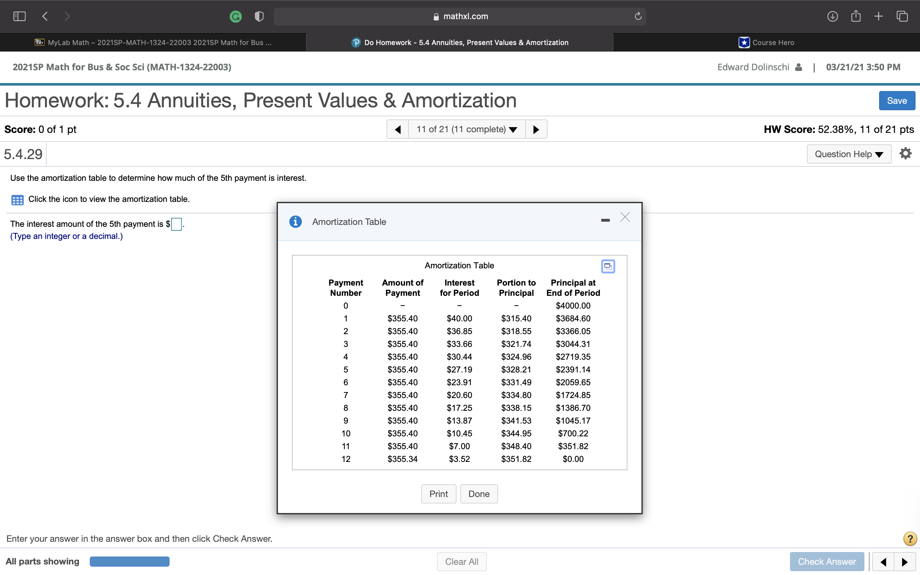This screenshot has height=575, width=920.
Task: Click the yellow question mark help icon
Action: pyautogui.click(x=909, y=539)
